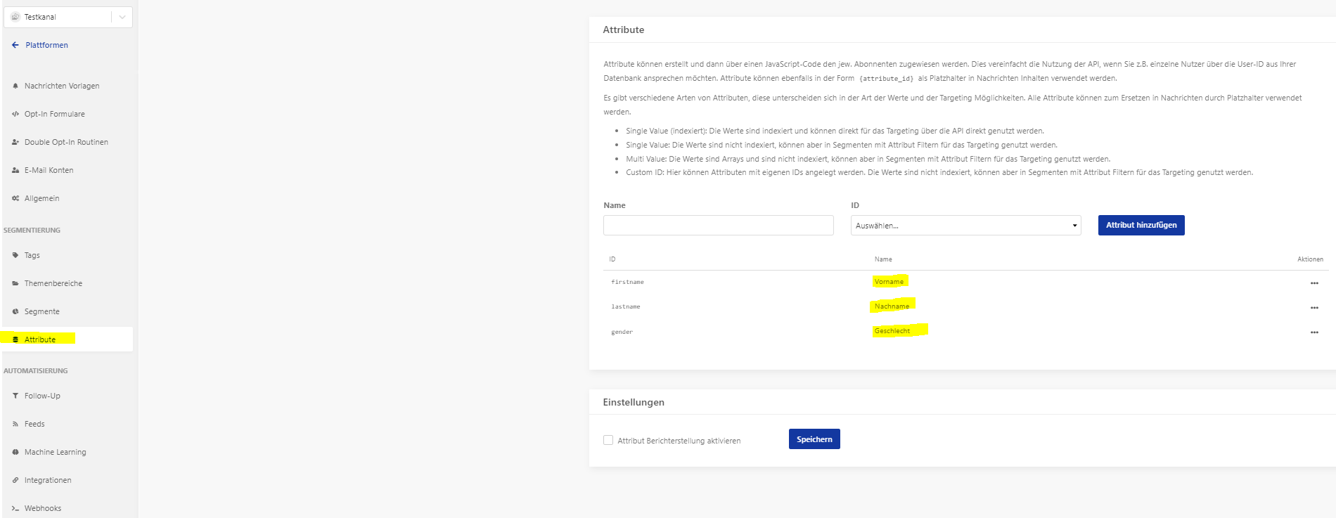Click the bell icon beside Nachrichten Vorlagen
Screen dimensions: 1336x518
pos(15,86)
